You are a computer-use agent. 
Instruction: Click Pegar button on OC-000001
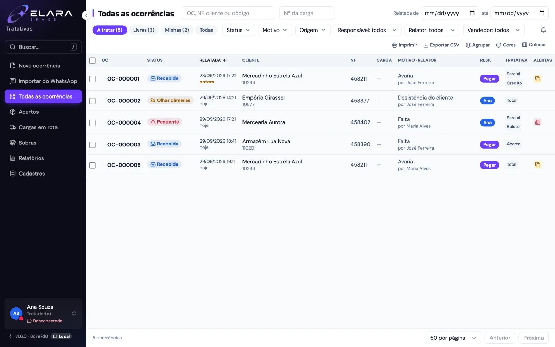(489, 79)
